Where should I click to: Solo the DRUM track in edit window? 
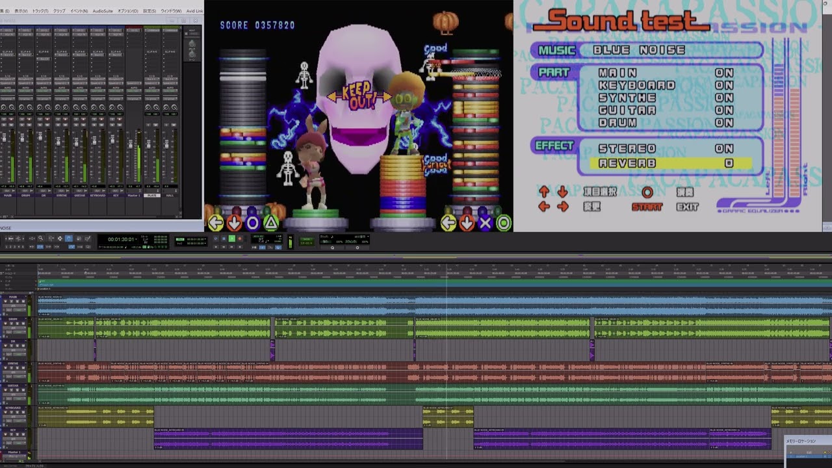[18, 324]
